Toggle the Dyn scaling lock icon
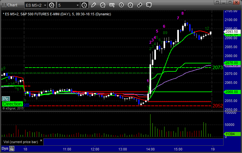This screenshot has width=242, height=153. coord(12,149)
